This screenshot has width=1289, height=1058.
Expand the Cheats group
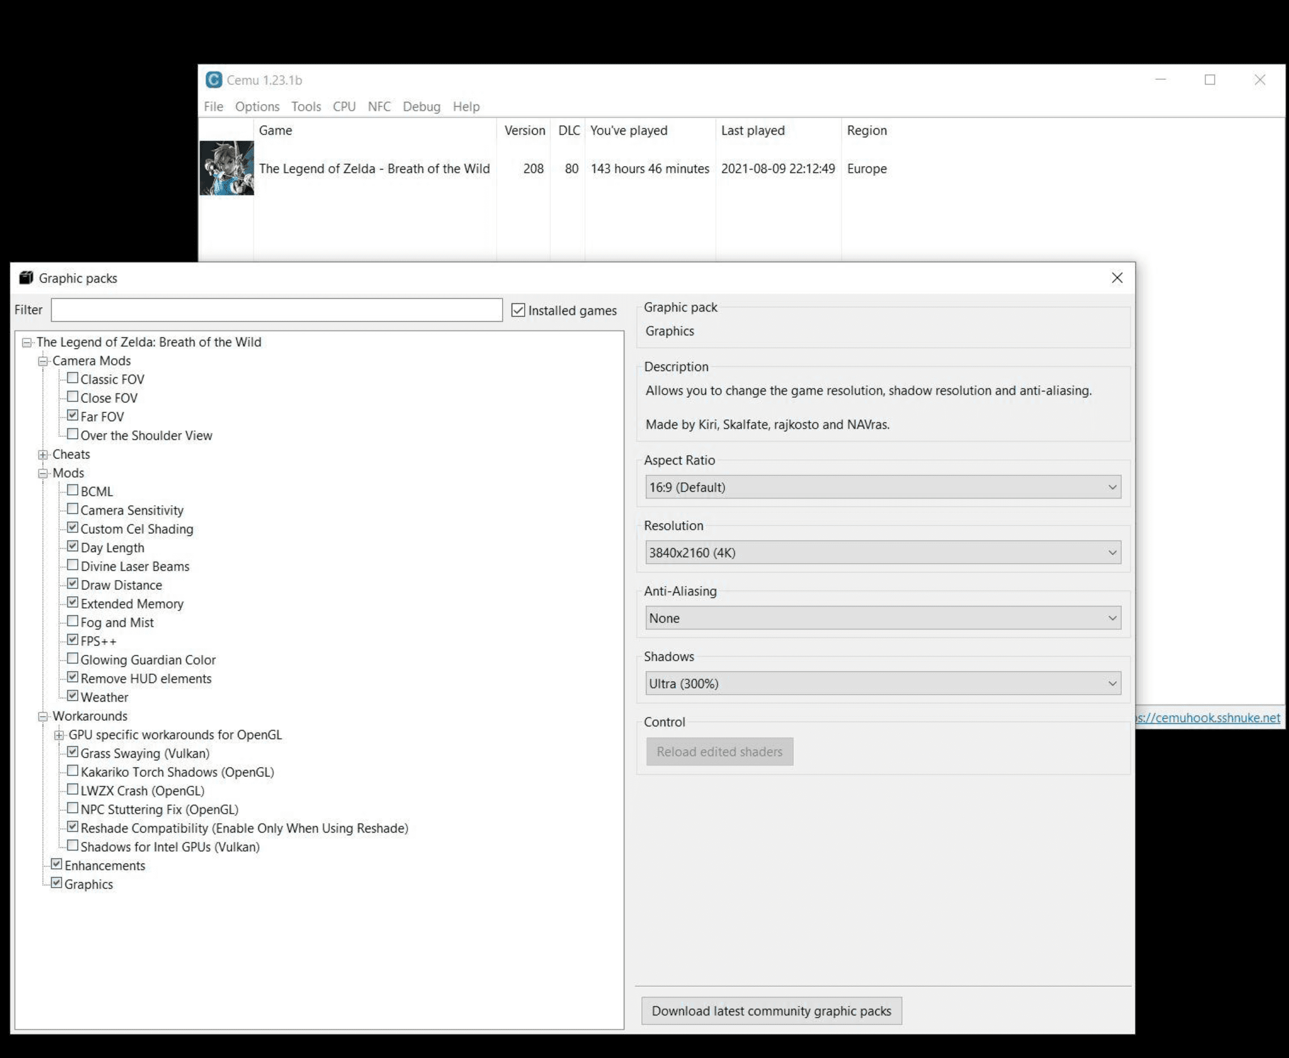pos(42,454)
